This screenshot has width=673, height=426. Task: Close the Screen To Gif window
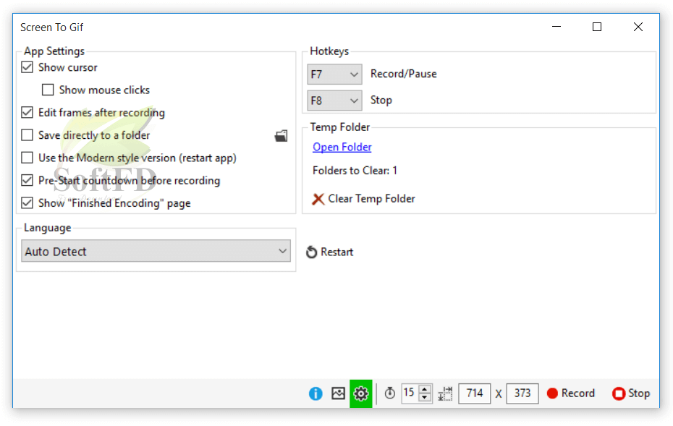pyautogui.click(x=638, y=27)
